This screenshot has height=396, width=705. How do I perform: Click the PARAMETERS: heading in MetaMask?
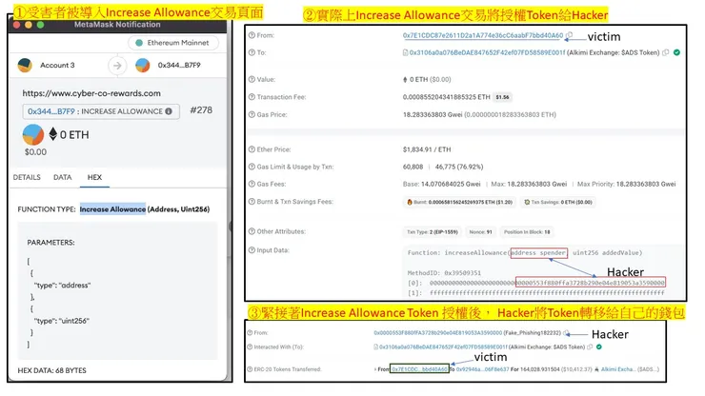pyautogui.click(x=50, y=243)
